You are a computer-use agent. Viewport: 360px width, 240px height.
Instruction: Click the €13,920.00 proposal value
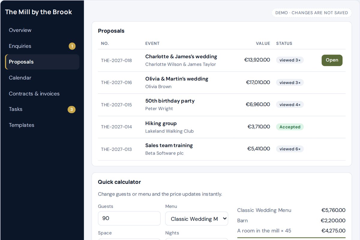(257, 60)
